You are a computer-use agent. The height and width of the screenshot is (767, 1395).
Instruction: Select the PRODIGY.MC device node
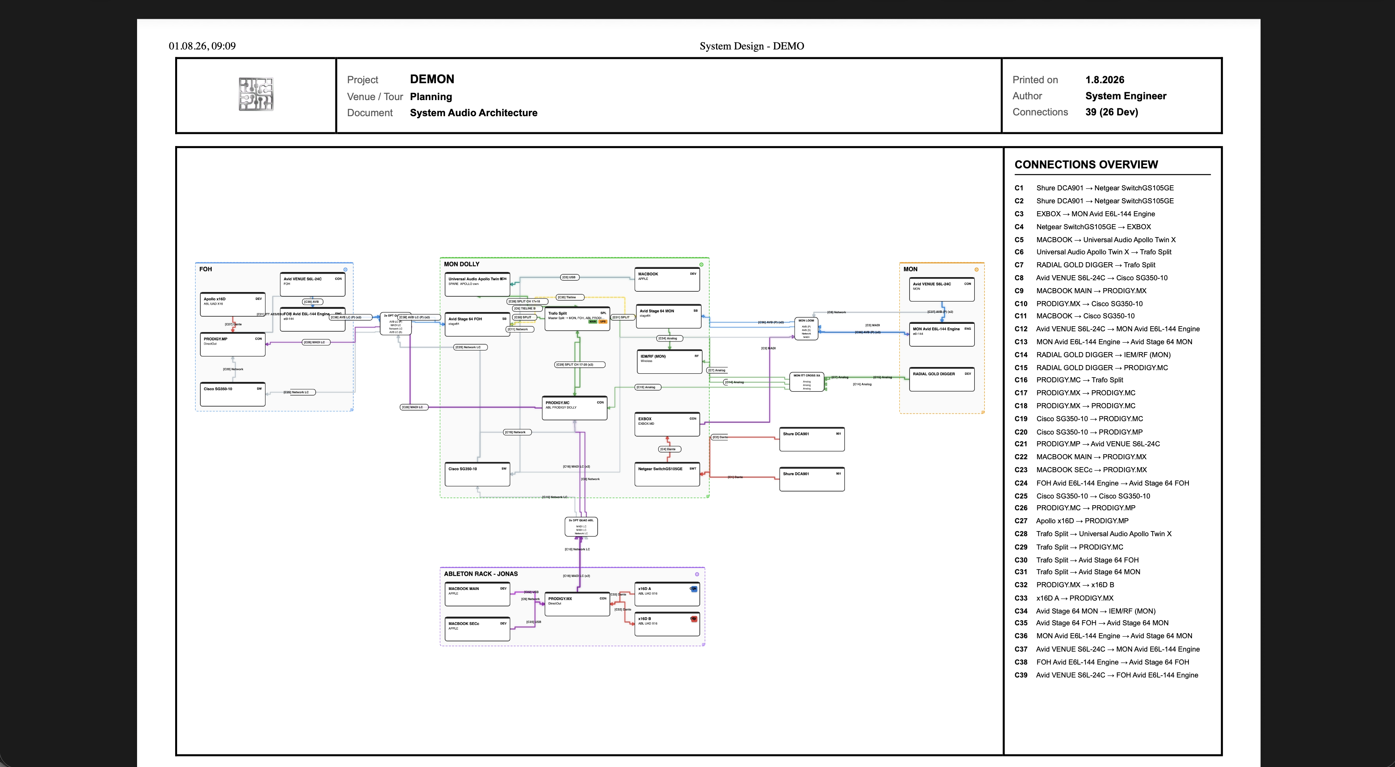click(x=575, y=408)
